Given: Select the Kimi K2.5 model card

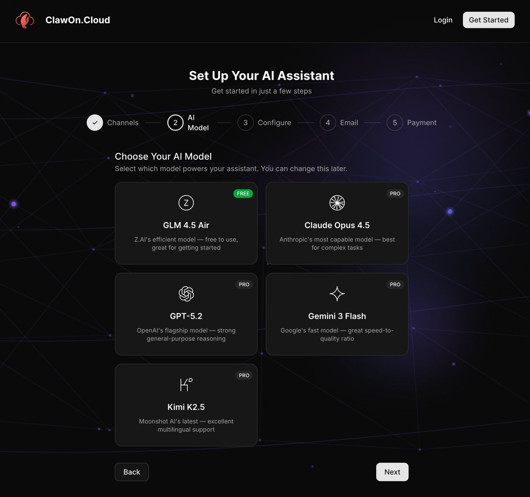Looking at the screenshot, I should click(x=186, y=405).
